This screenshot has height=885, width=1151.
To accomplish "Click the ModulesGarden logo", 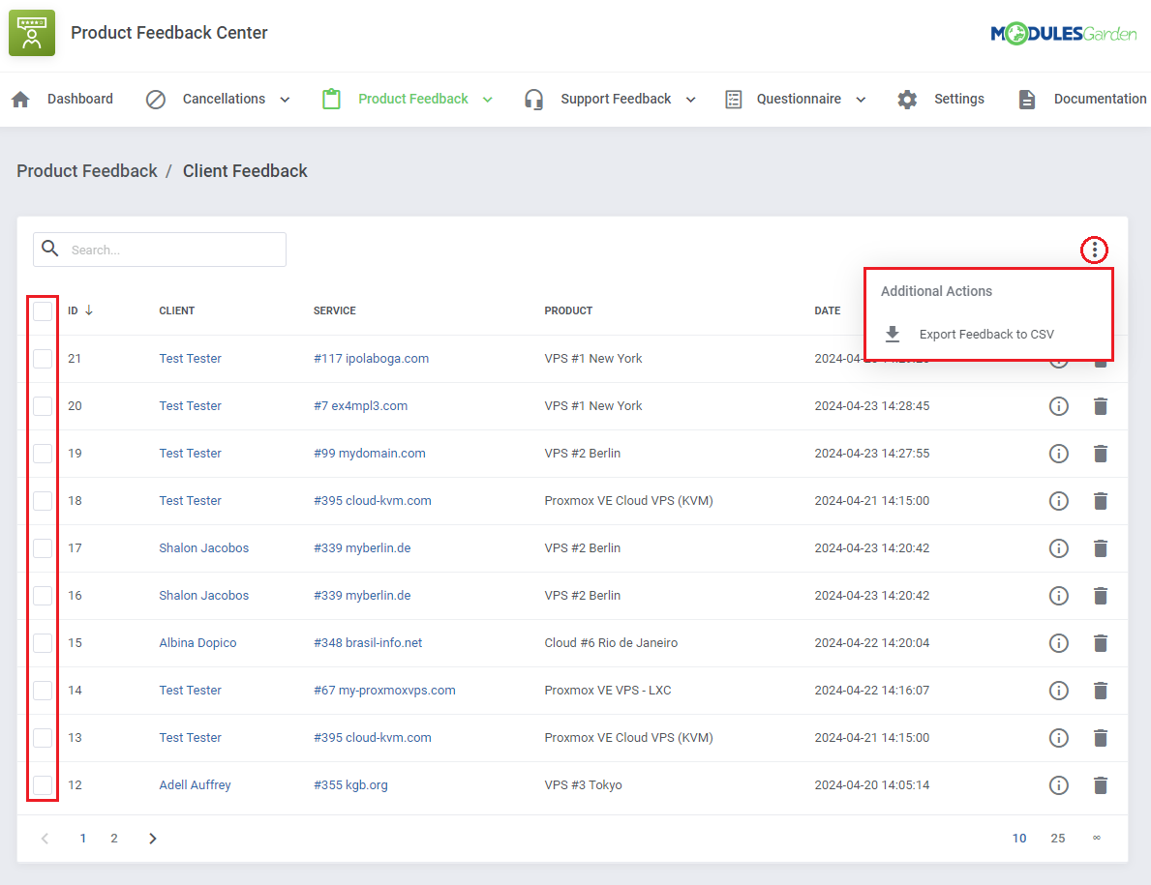I will (1063, 33).
